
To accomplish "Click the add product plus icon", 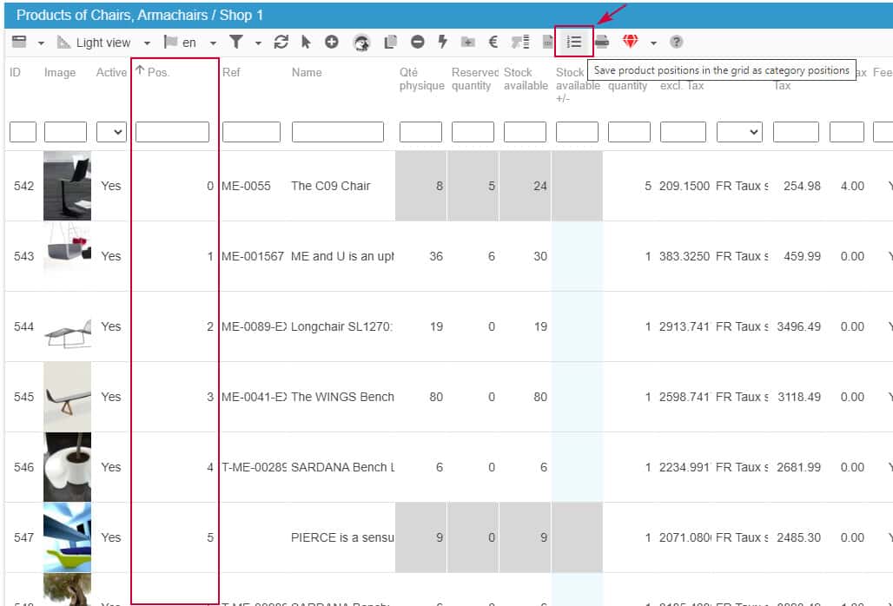I will (x=332, y=42).
